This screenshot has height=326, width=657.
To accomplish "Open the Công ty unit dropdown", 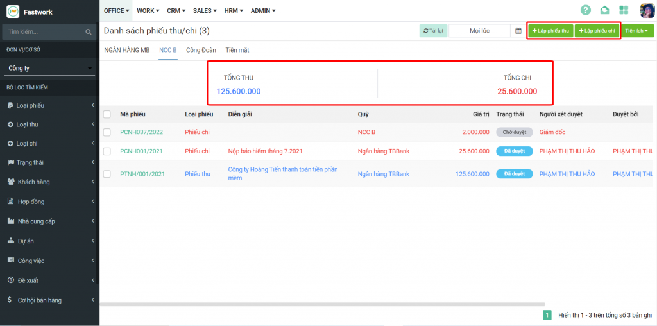I will point(49,68).
